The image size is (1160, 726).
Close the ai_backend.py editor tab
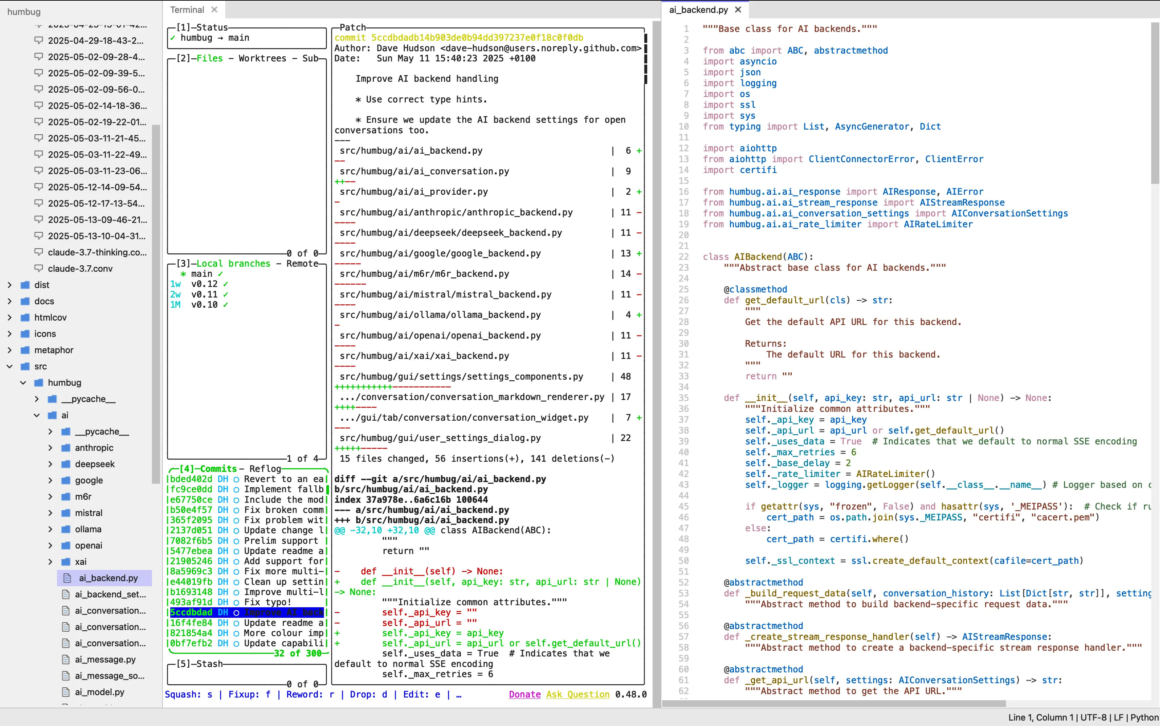(738, 9)
